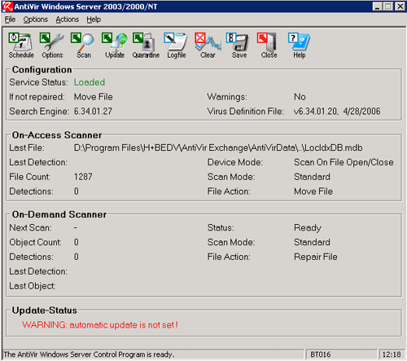
Task: Open the Help menu
Action: point(94,20)
